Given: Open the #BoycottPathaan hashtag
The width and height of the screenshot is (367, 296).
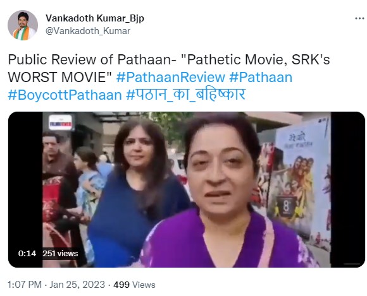Looking at the screenshot, I should pyautogui.click(x=65, y=95).
